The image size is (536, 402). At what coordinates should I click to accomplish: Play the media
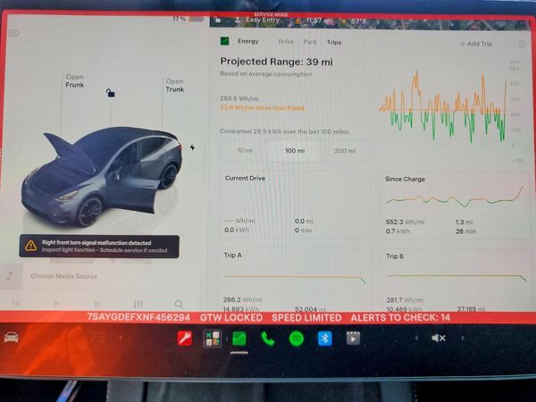pyautogui.click(x=56, y=304)
